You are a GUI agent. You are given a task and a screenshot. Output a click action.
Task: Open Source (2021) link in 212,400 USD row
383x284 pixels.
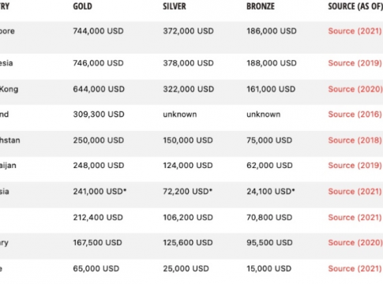(355, 218)
